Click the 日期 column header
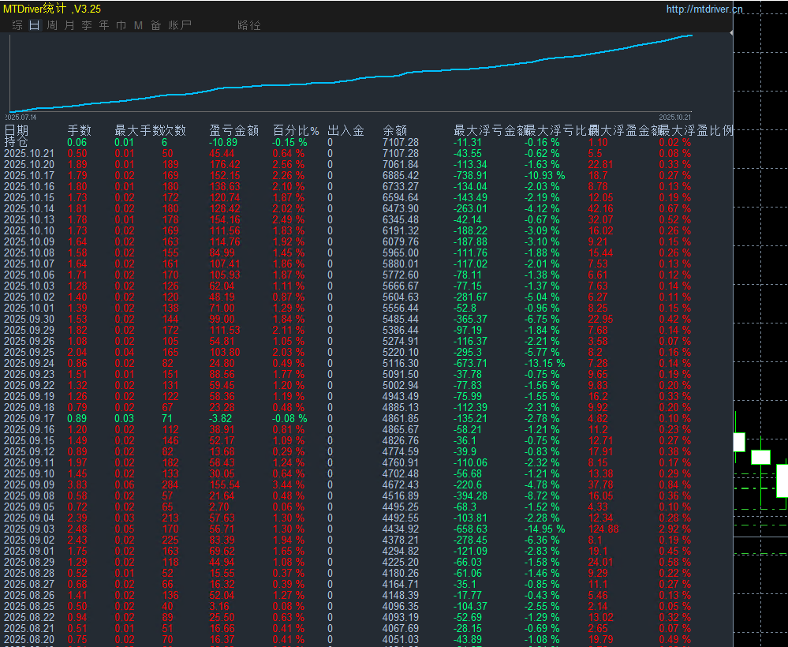Screen dimensions: 788x647 [17, 131]
